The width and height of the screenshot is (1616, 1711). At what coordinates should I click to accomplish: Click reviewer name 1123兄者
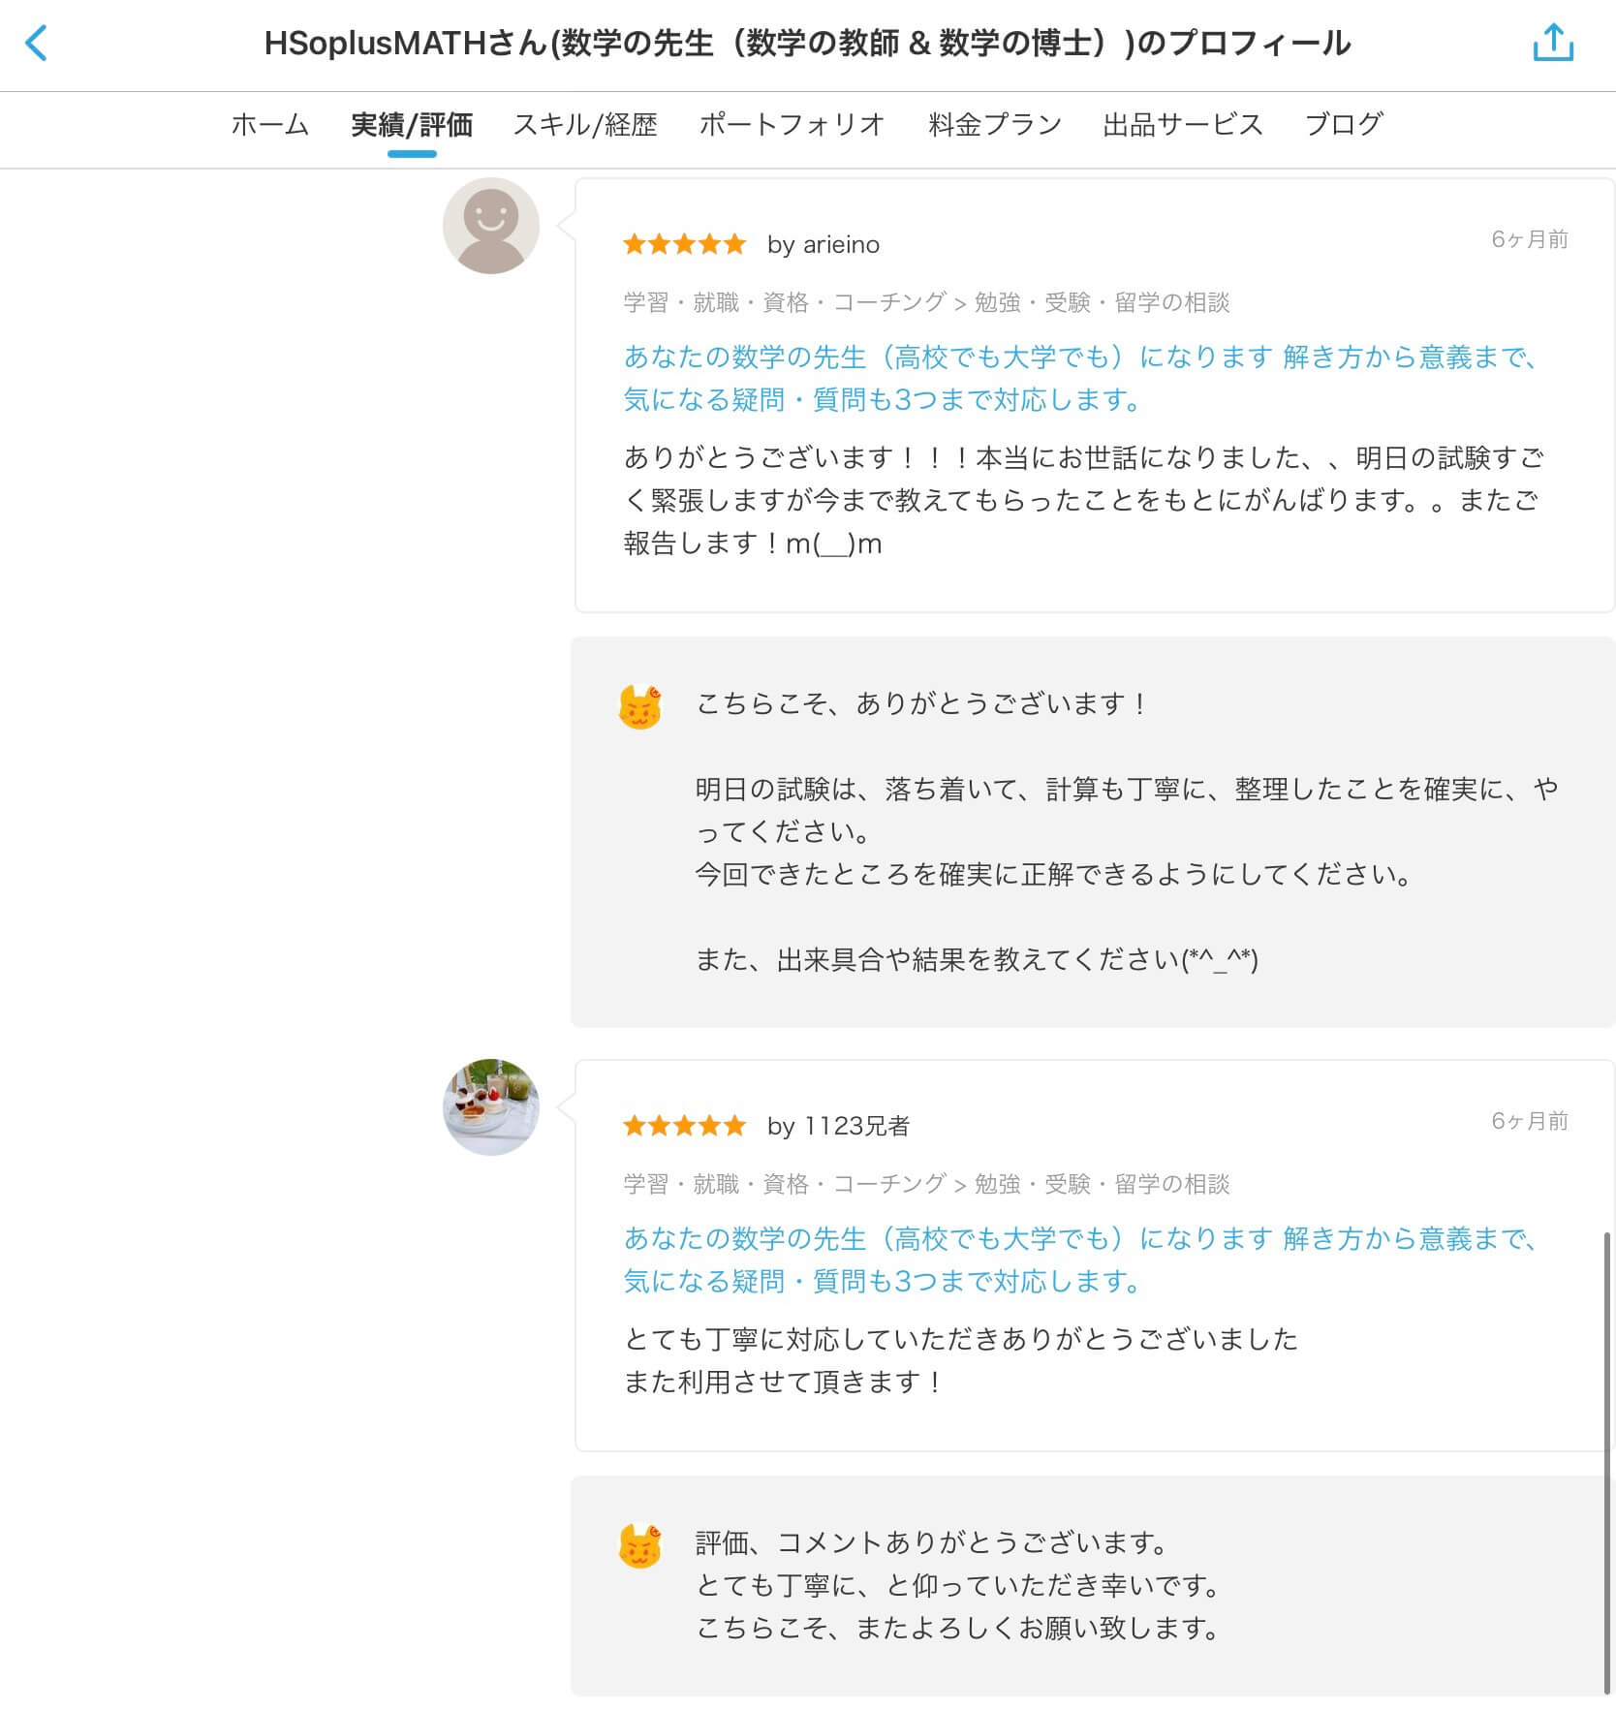[857, 1126]
